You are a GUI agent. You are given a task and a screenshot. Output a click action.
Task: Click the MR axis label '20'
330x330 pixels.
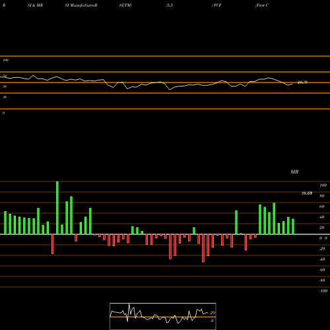pyautogui.click(x=322, y=228)
